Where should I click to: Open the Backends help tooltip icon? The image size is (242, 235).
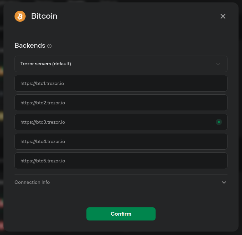[x=49, y=46]
